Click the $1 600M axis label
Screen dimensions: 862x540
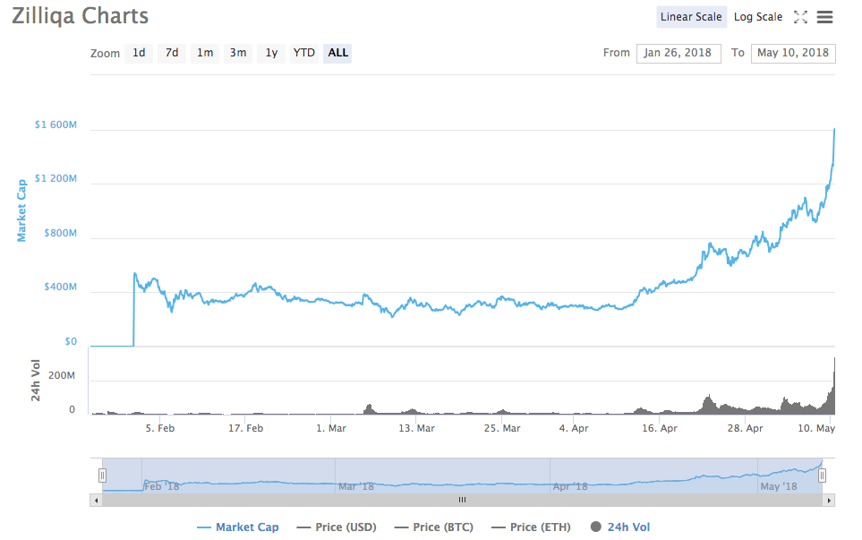(55, 124)
